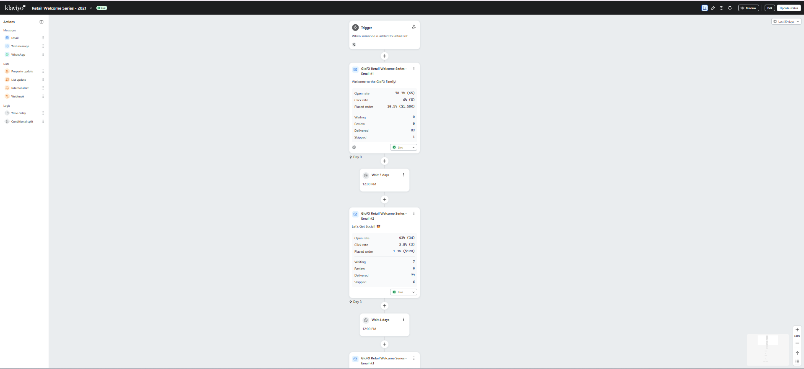804x369 pixels.
Task: Open the notifications bell
Action: pyautogui.click(x=730, y=8)
